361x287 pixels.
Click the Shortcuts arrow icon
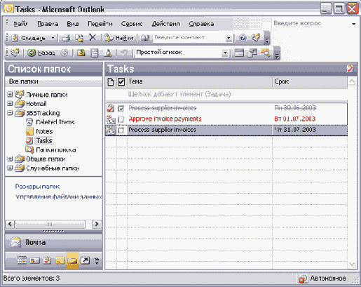click(x=85, y=260)
